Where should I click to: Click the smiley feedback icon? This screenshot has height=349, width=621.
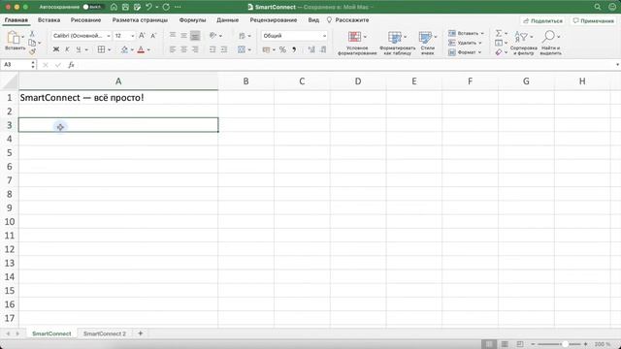[612, 7]
